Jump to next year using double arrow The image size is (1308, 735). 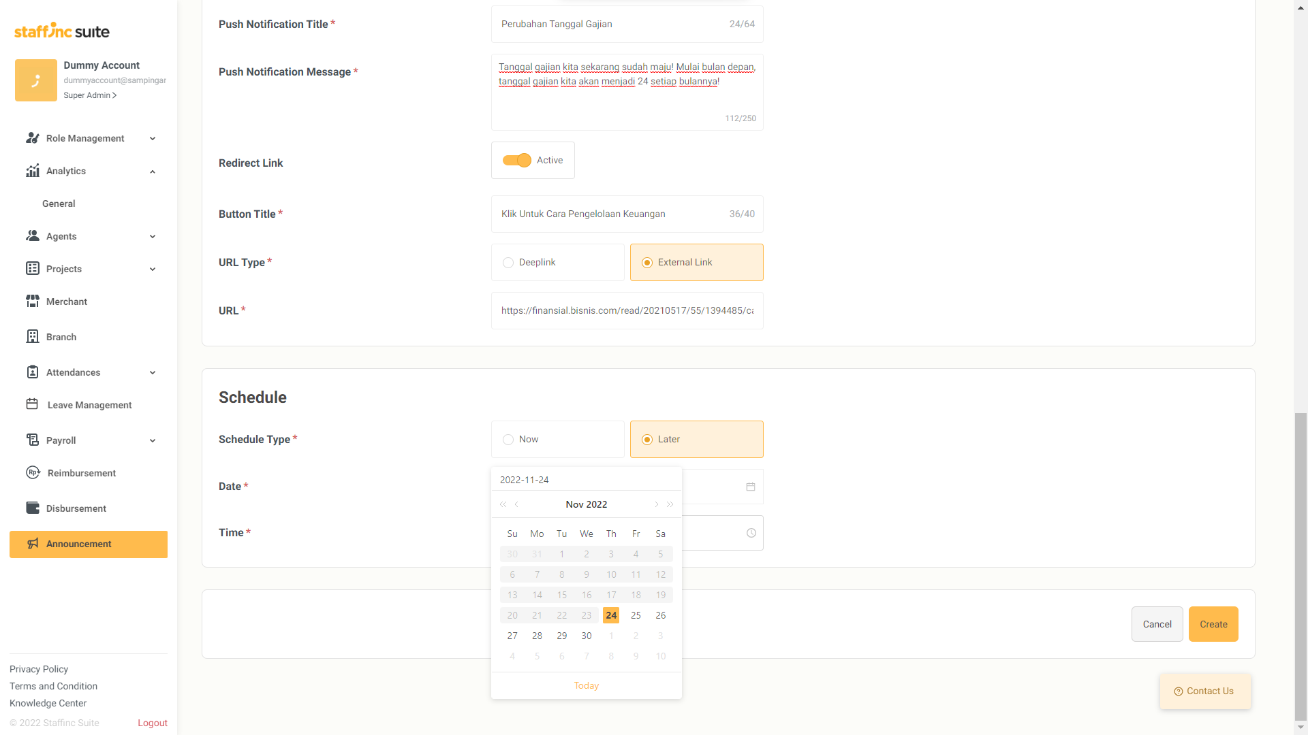click(x=670, y=504)
